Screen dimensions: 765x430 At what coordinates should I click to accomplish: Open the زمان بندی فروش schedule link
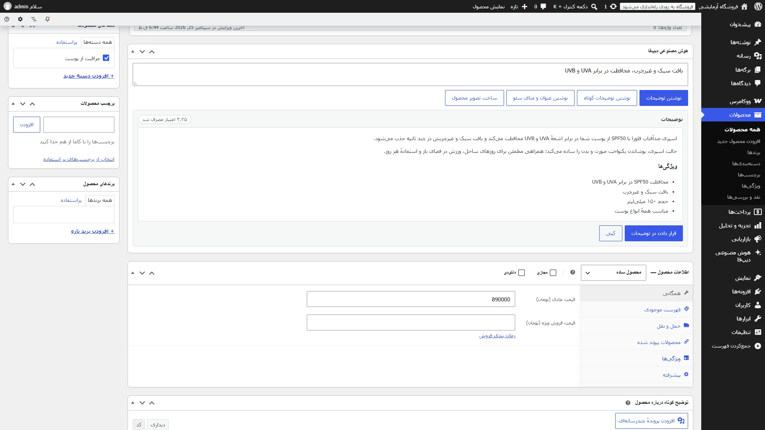(497, 336)
